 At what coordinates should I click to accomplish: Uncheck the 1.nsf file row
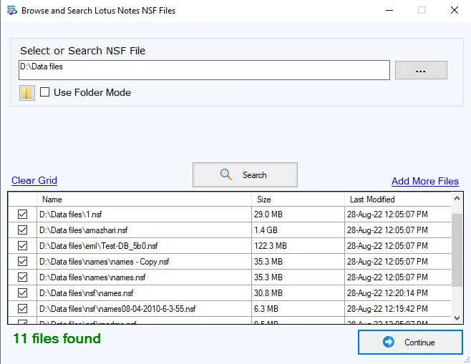[x=22, y=215]
